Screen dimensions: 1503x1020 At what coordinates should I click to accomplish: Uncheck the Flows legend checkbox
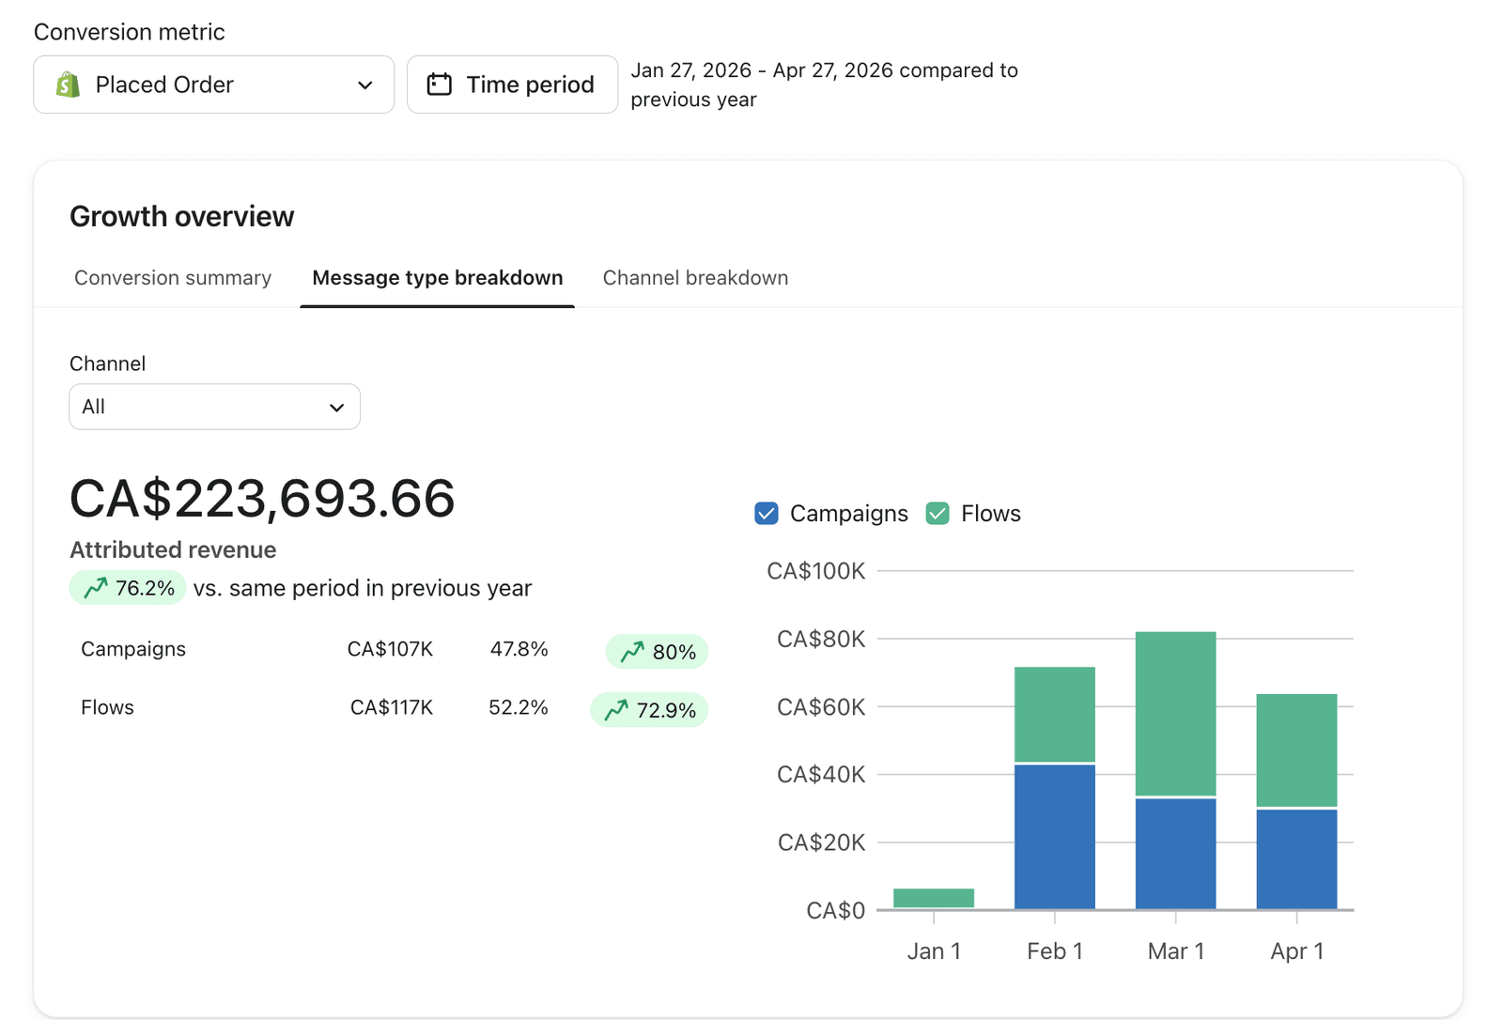coord(937,514)
